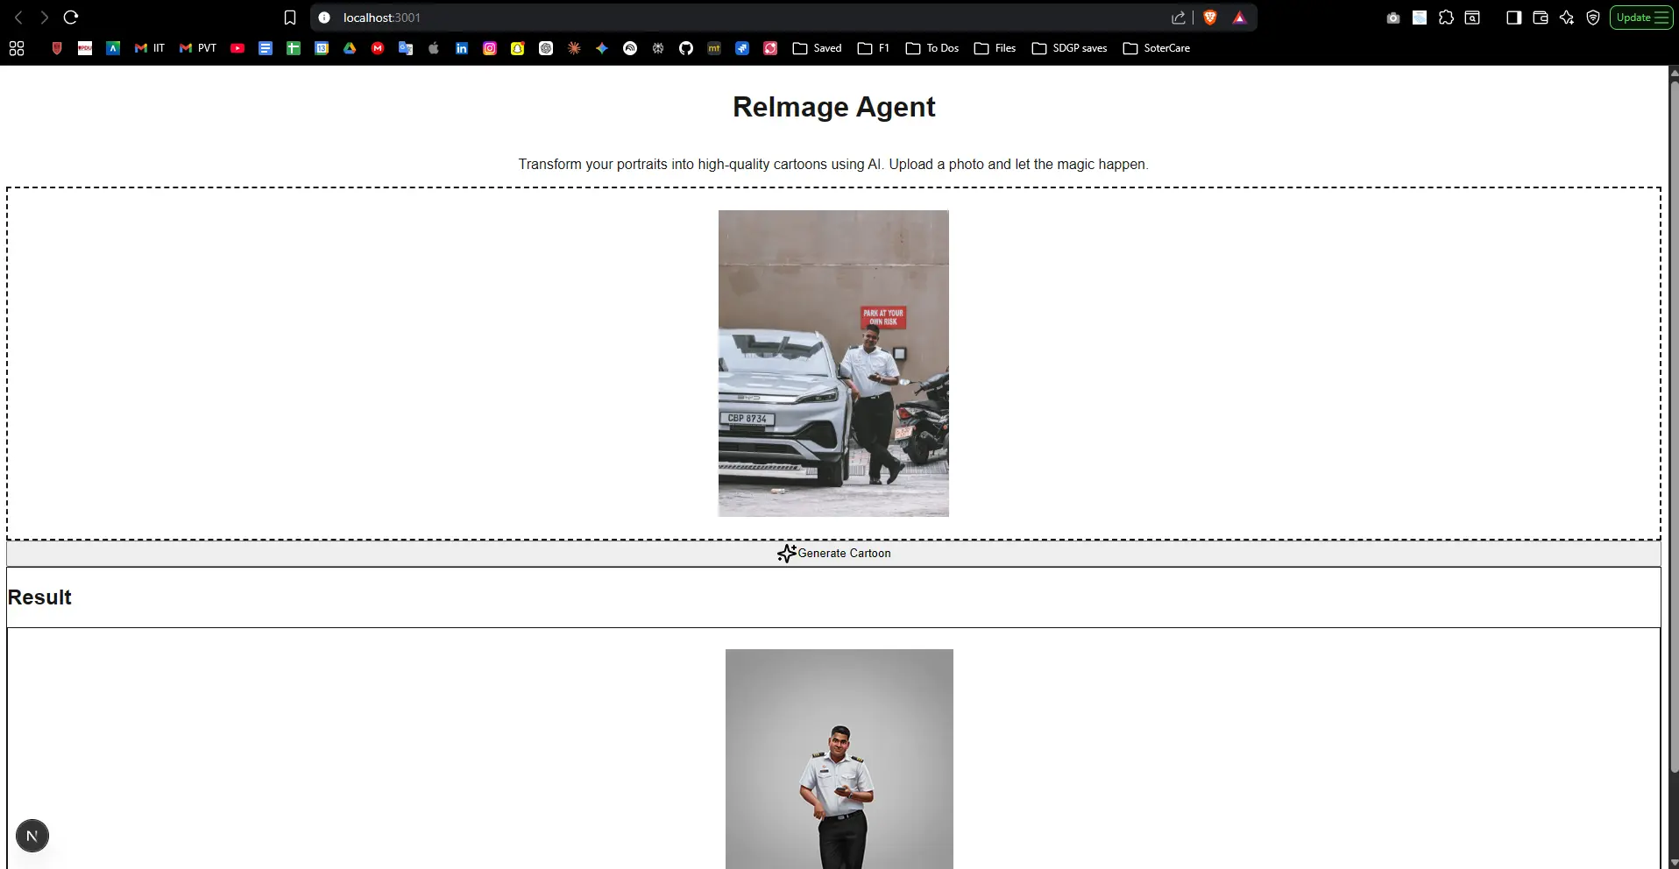
Task: Toggle Brave Shields for this site
Action: 1211,18
